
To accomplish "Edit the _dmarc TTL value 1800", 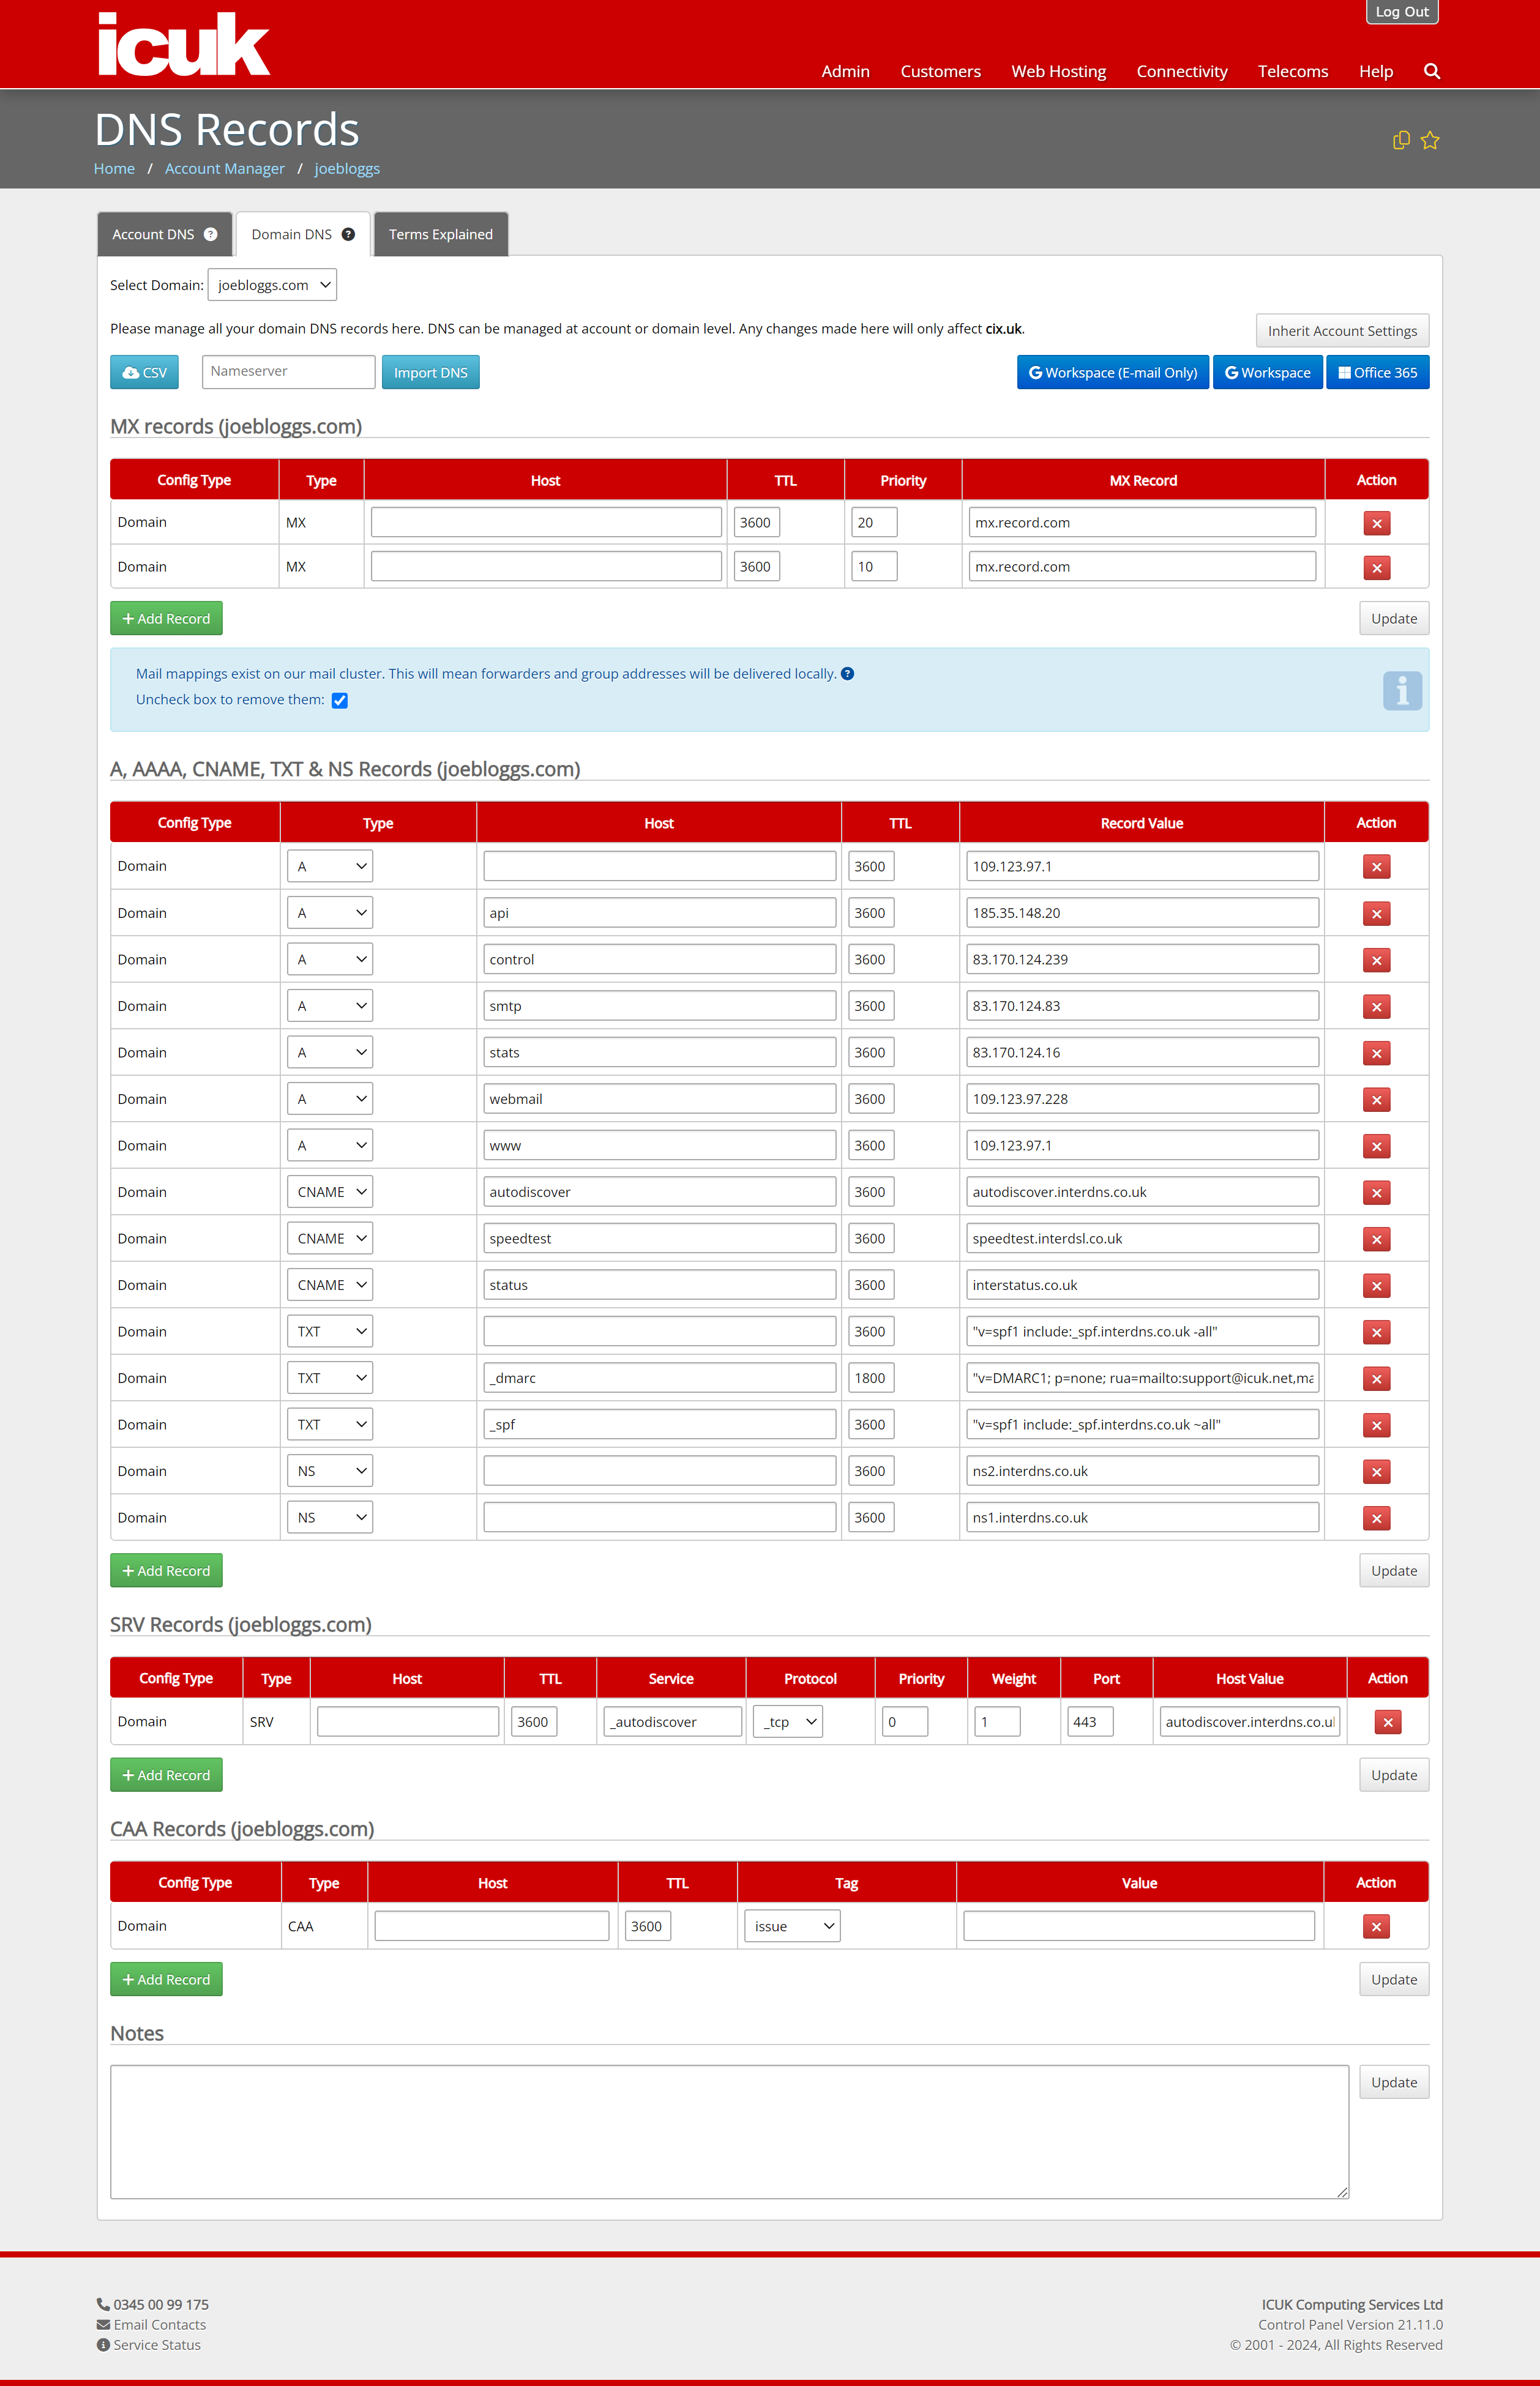I will [870, 1378].
